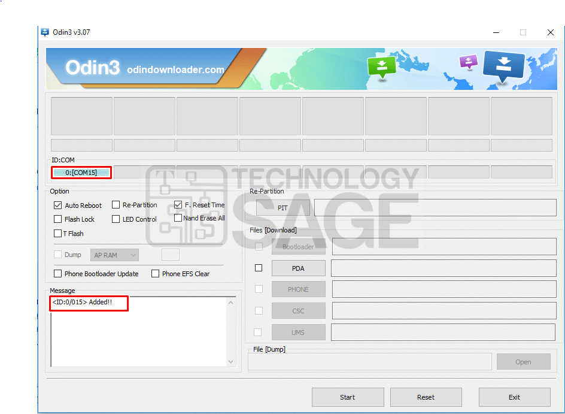Enable the Flash Lock checkbox
This screenshot has width=565, height=414.
[57, 219]
